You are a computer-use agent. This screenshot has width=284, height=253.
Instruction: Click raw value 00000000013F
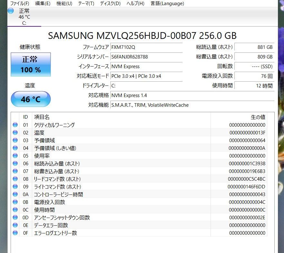pos(247,133)
